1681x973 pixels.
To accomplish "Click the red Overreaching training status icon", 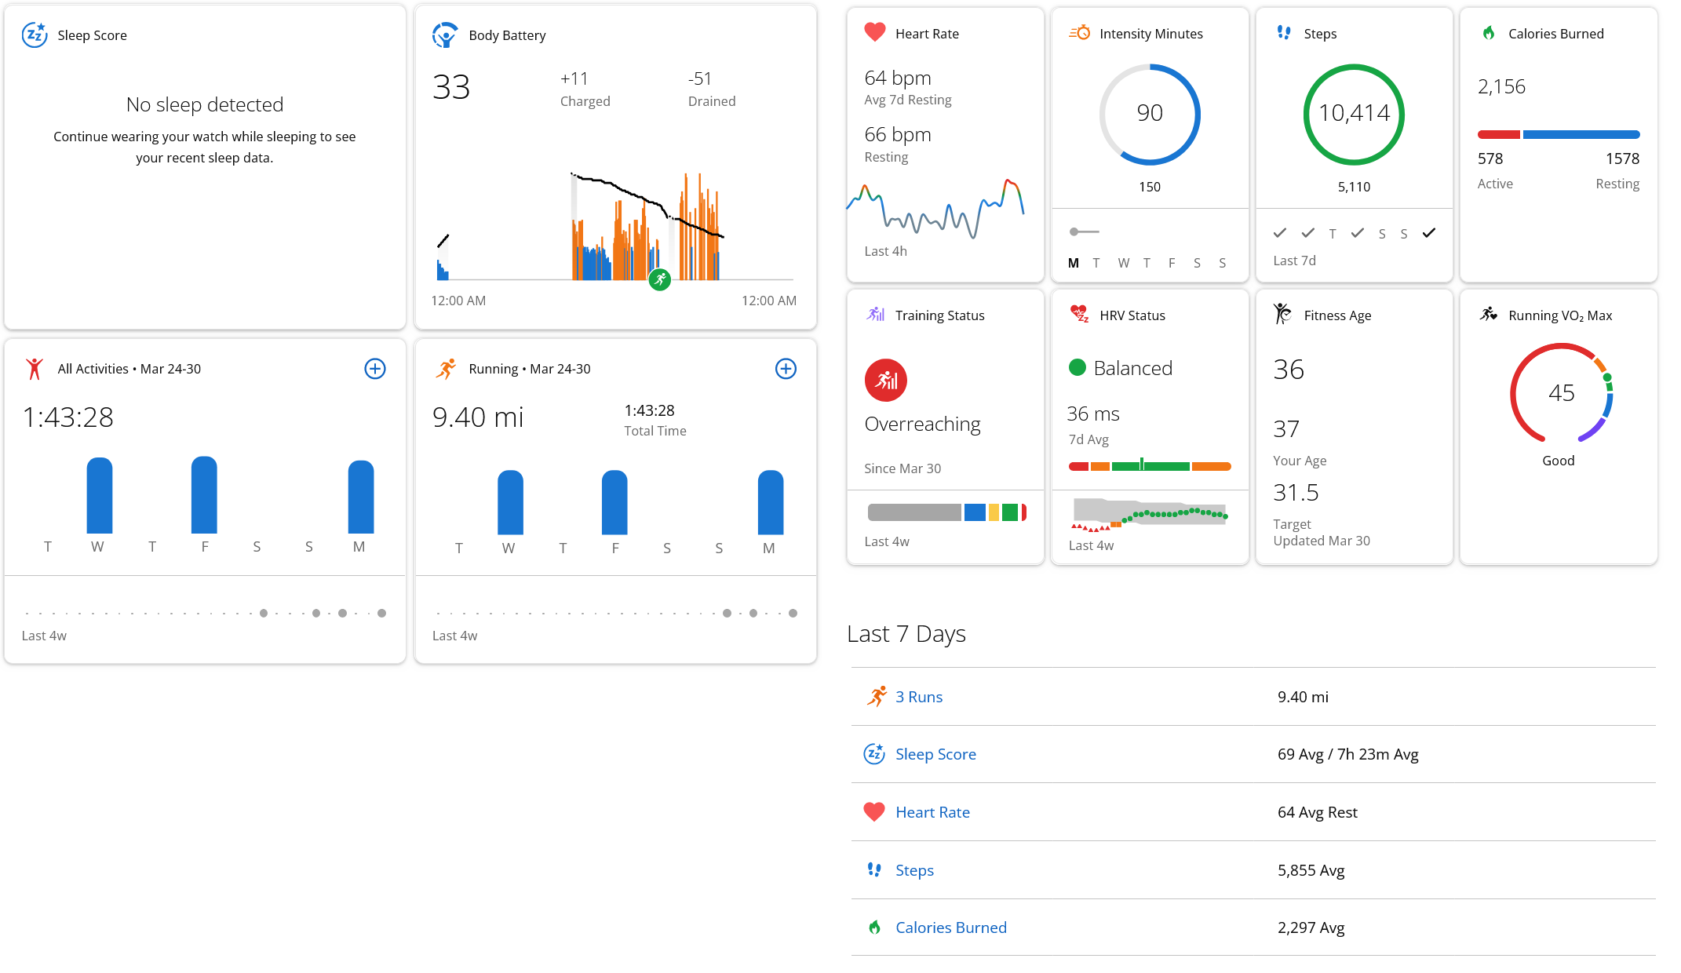I will 885,380.
